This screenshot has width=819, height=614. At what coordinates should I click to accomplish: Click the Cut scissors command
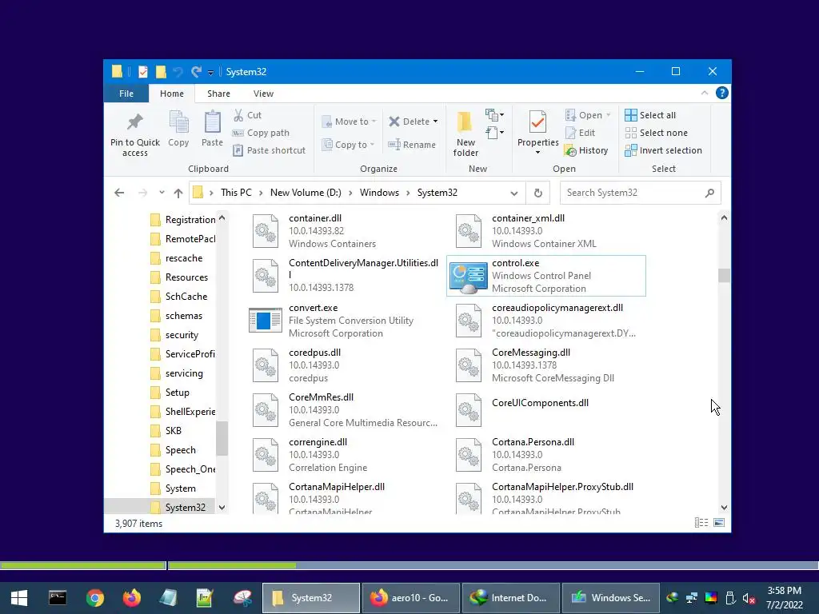coord(247,115)
